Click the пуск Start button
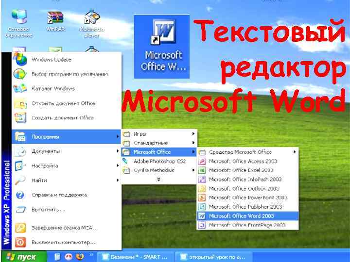 coord(24,257)
